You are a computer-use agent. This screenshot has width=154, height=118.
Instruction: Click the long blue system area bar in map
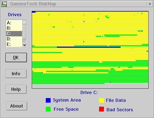click(89, 47)
